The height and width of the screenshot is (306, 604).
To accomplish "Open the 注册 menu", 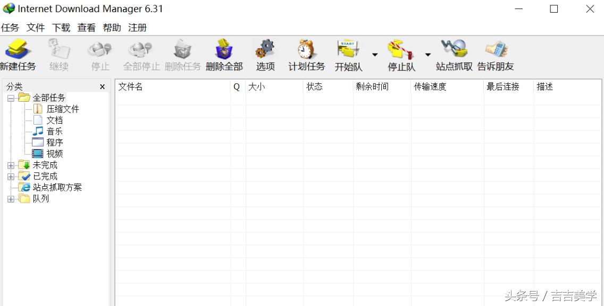I will [x=137, y=28].
